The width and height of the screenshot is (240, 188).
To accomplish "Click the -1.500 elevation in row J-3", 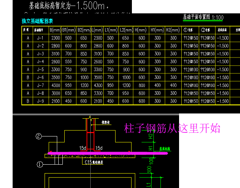I will pos(223,54).
